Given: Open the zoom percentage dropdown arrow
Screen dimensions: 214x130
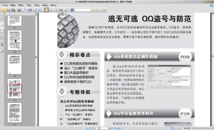Looking at the screenshot, I should pos(193,128).
